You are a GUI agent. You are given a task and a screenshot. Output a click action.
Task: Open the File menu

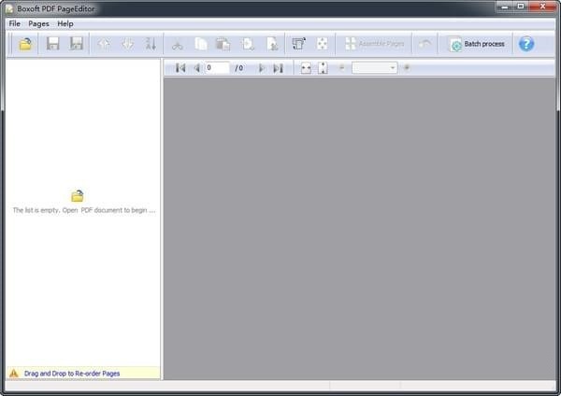(15, 23)
